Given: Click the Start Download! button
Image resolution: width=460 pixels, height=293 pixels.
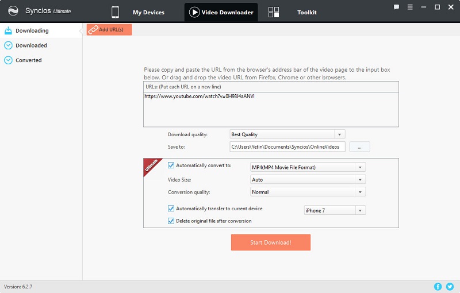Looking at the screenshot, I should pyautogui.click(x=270, y=242).
